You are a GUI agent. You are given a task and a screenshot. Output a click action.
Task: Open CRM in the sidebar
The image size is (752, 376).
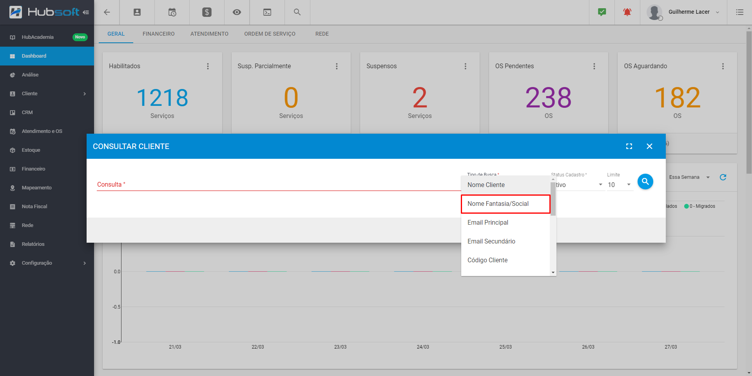[x=47, y=113]
